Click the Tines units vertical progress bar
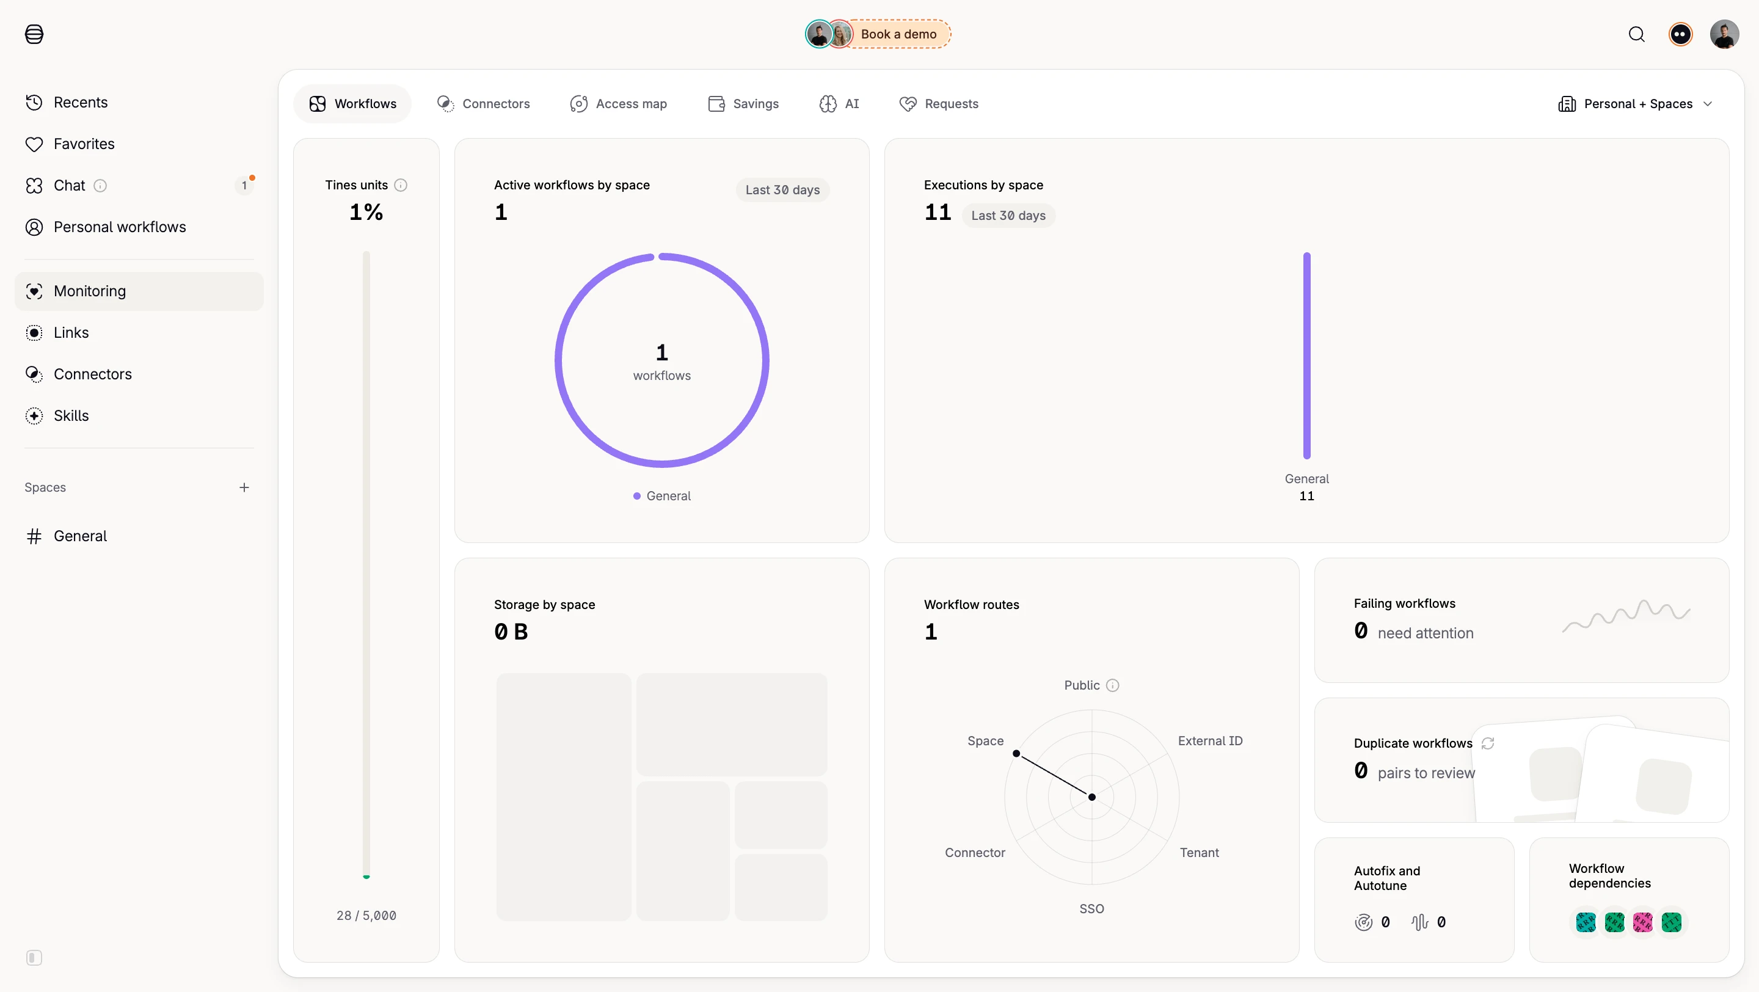Viewport: 1759px width, 992px height. coord(366,565)
